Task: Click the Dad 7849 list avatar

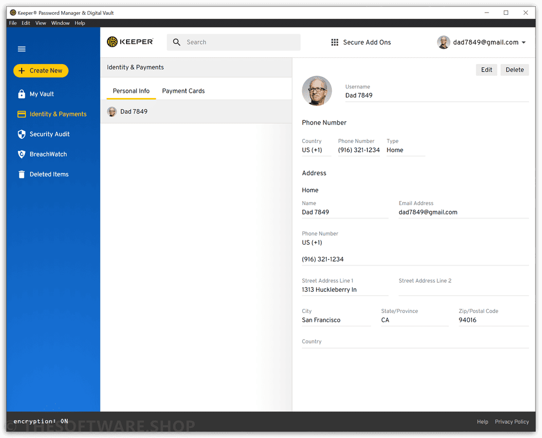Action: click(112, 111)
